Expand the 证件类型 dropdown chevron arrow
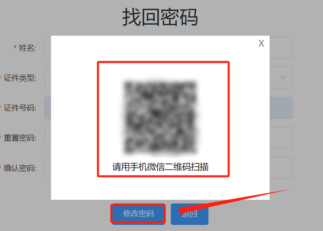This screenshot has height=231, width=323. pyautogui.click(x=283, y=77)
